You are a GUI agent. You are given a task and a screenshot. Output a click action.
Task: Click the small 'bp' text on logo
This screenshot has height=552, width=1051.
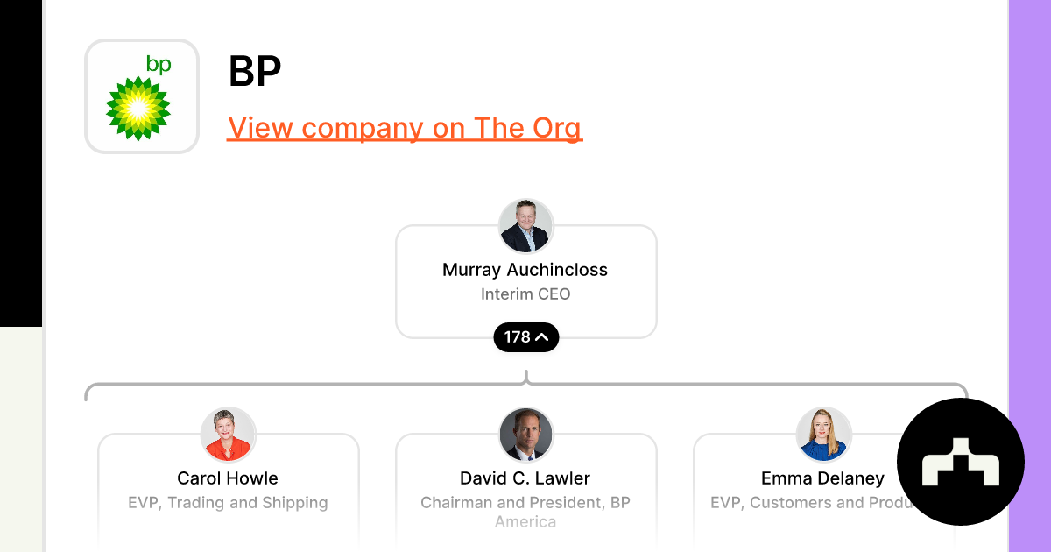[159, 65]
